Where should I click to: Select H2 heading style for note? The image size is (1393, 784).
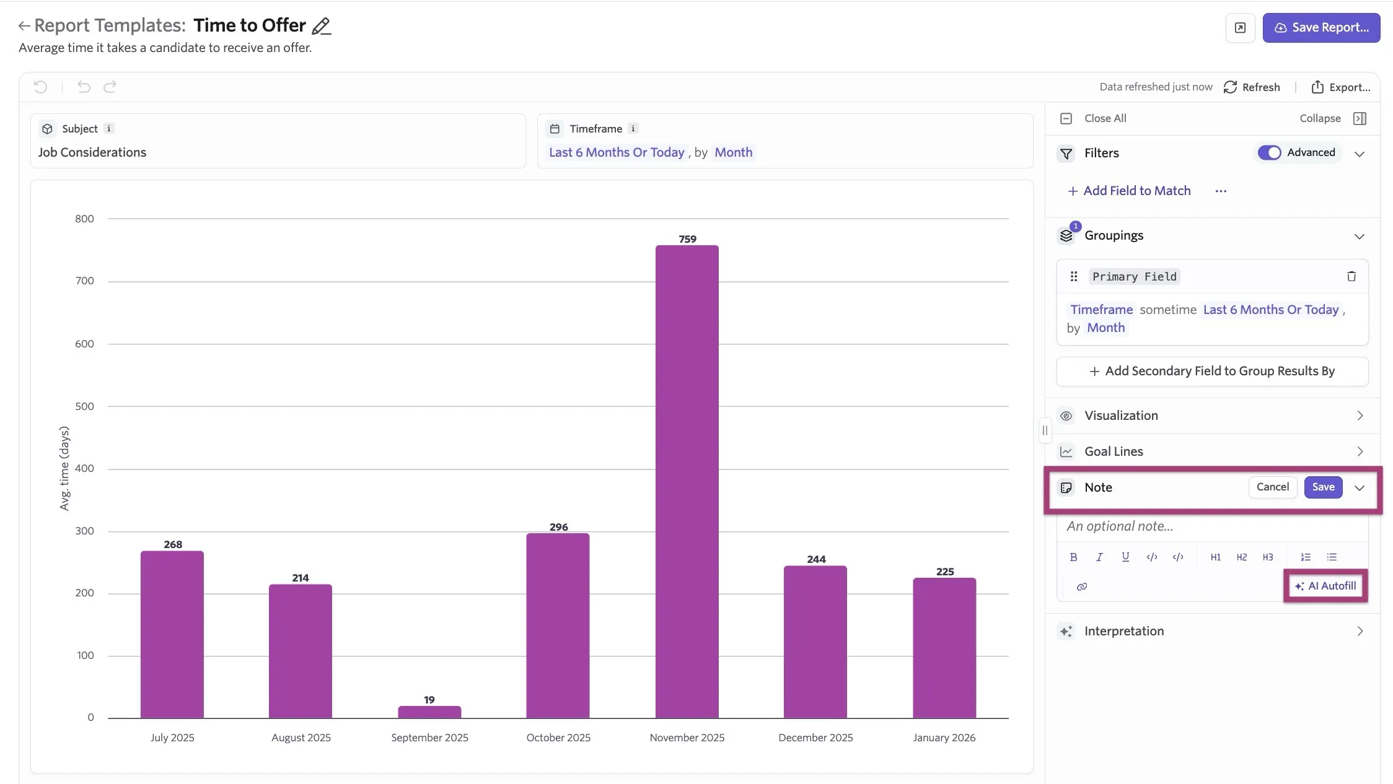click(1242, 557)
